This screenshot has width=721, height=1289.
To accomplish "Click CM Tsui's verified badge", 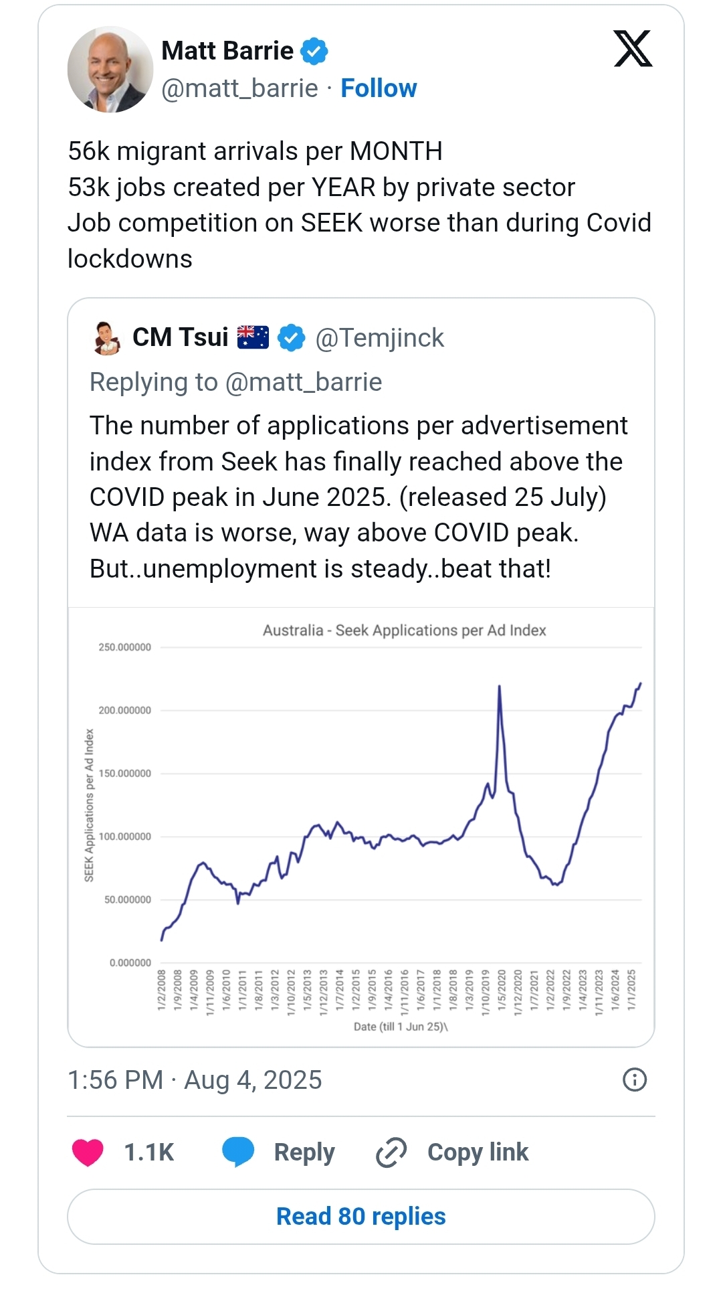I will coord(292,338).
